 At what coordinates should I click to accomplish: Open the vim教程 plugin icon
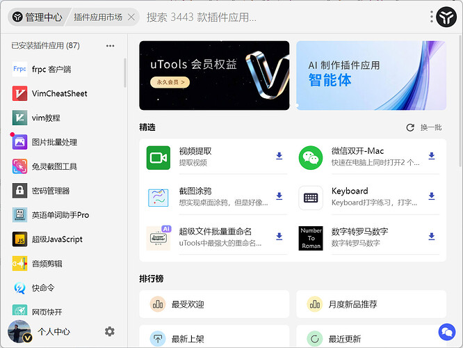click(x=19, y=118)
